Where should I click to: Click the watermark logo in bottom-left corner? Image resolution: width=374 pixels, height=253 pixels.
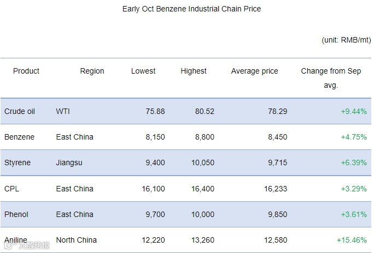click(x=27, y=246)
